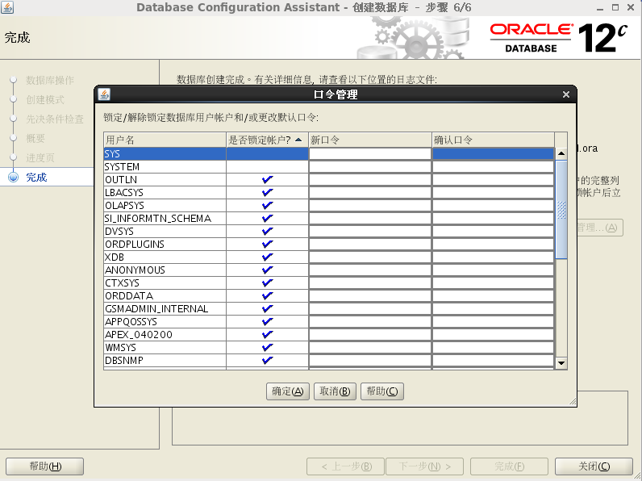Select the ANONYMOUS user name cell
The image size is (642, 481).
[165, 270]
